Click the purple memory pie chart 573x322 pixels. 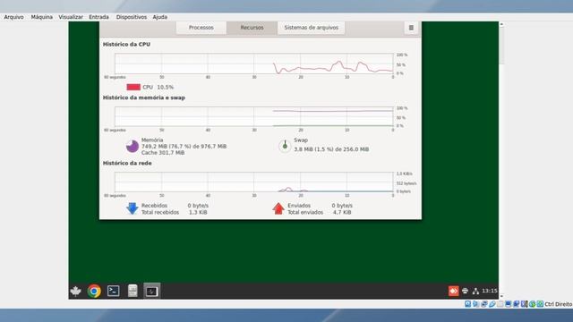(x=133, y=146)
